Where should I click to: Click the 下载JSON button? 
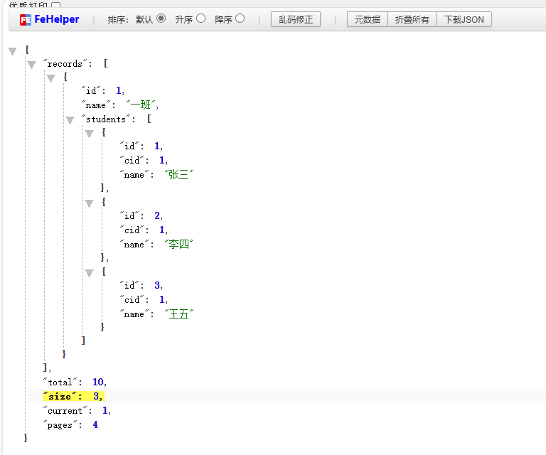[464, 20]
